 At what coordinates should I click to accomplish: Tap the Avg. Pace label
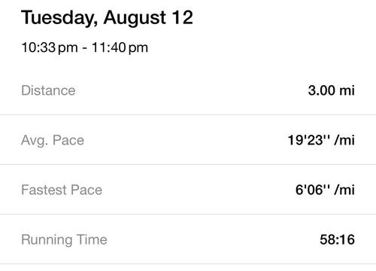point(53,140)
